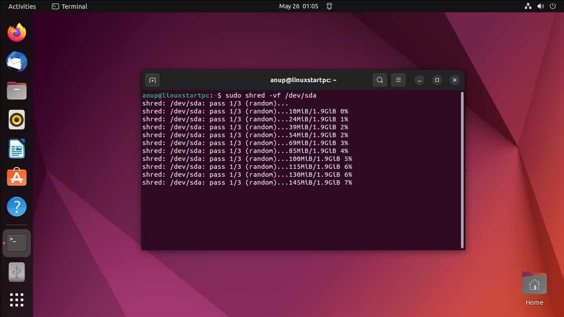This screenshot has height=317, width=564.
Task: Open LibreOffice from the dock
Action: 17,148
